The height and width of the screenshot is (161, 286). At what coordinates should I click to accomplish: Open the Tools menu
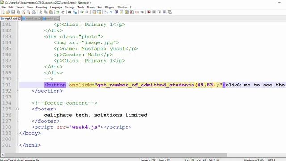tap(80, 7)
